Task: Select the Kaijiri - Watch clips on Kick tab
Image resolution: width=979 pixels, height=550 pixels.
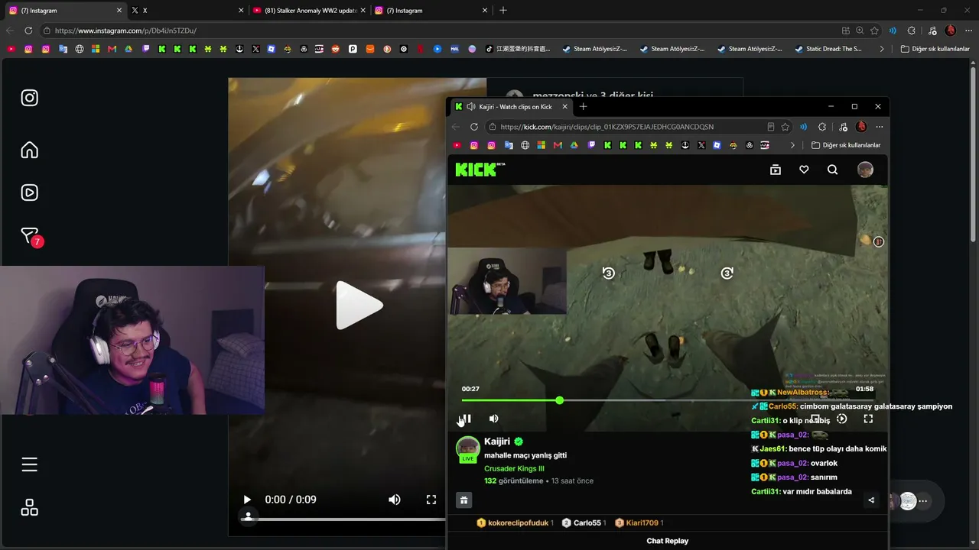Action: tap(512, 107)
